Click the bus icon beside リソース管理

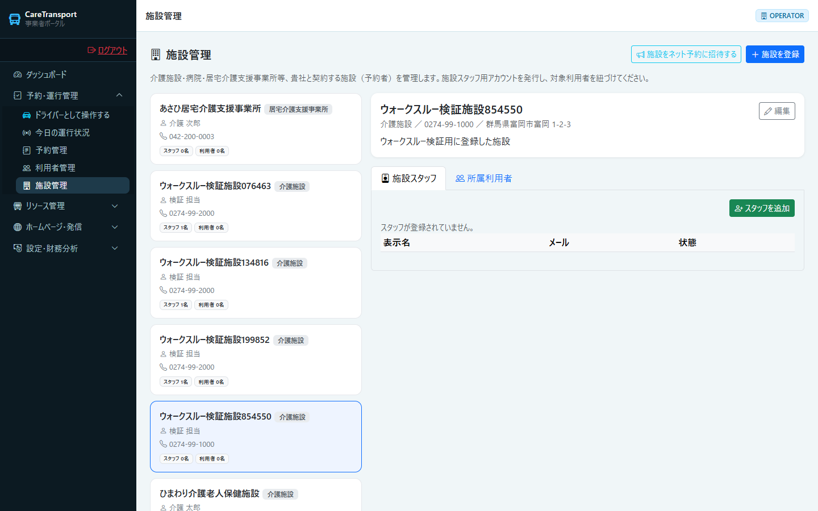click(18, 206)
